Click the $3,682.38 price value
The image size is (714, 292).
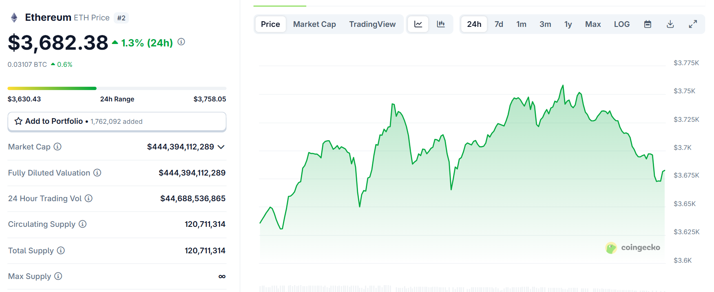(x=58, y=43)
